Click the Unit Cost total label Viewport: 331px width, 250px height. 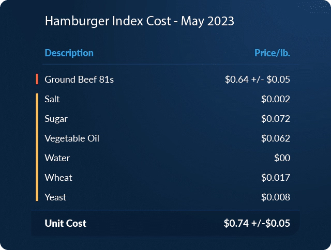pos(66,223)
